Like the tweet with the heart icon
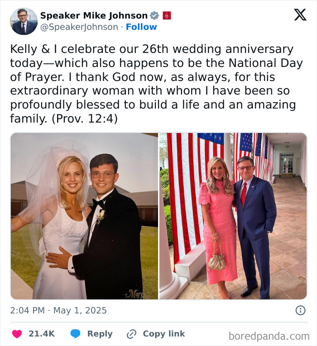 [x=17, y=334]
